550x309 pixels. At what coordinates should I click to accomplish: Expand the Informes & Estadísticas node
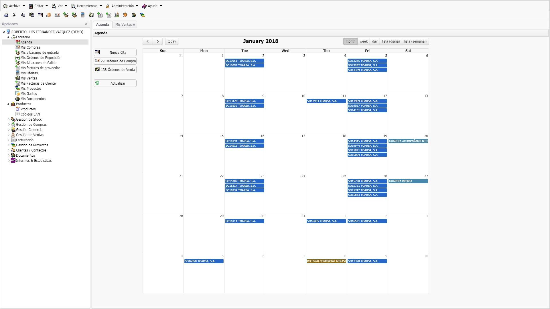coord(9,161)
